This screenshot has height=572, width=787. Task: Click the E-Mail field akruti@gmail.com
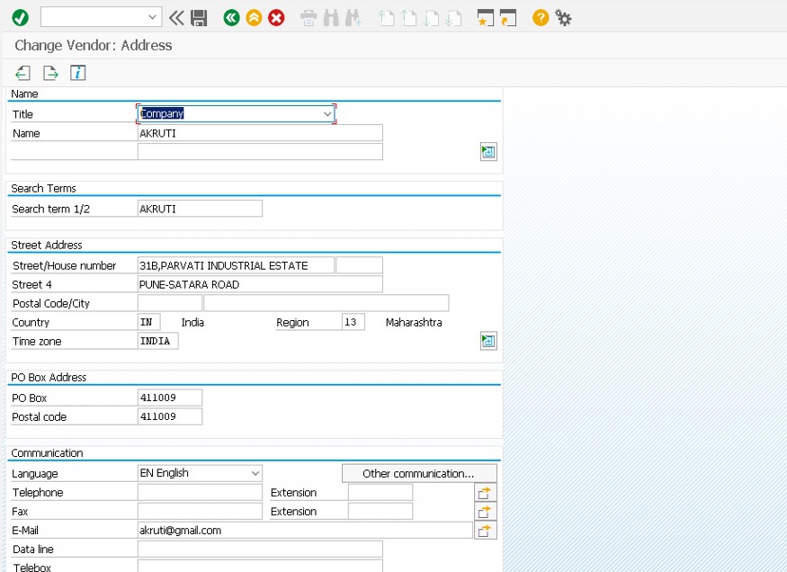click(x=305, y=531)
